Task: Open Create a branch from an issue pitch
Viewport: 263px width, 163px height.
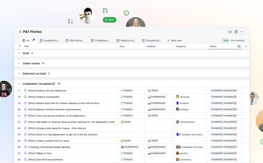Action: [48, 141]
